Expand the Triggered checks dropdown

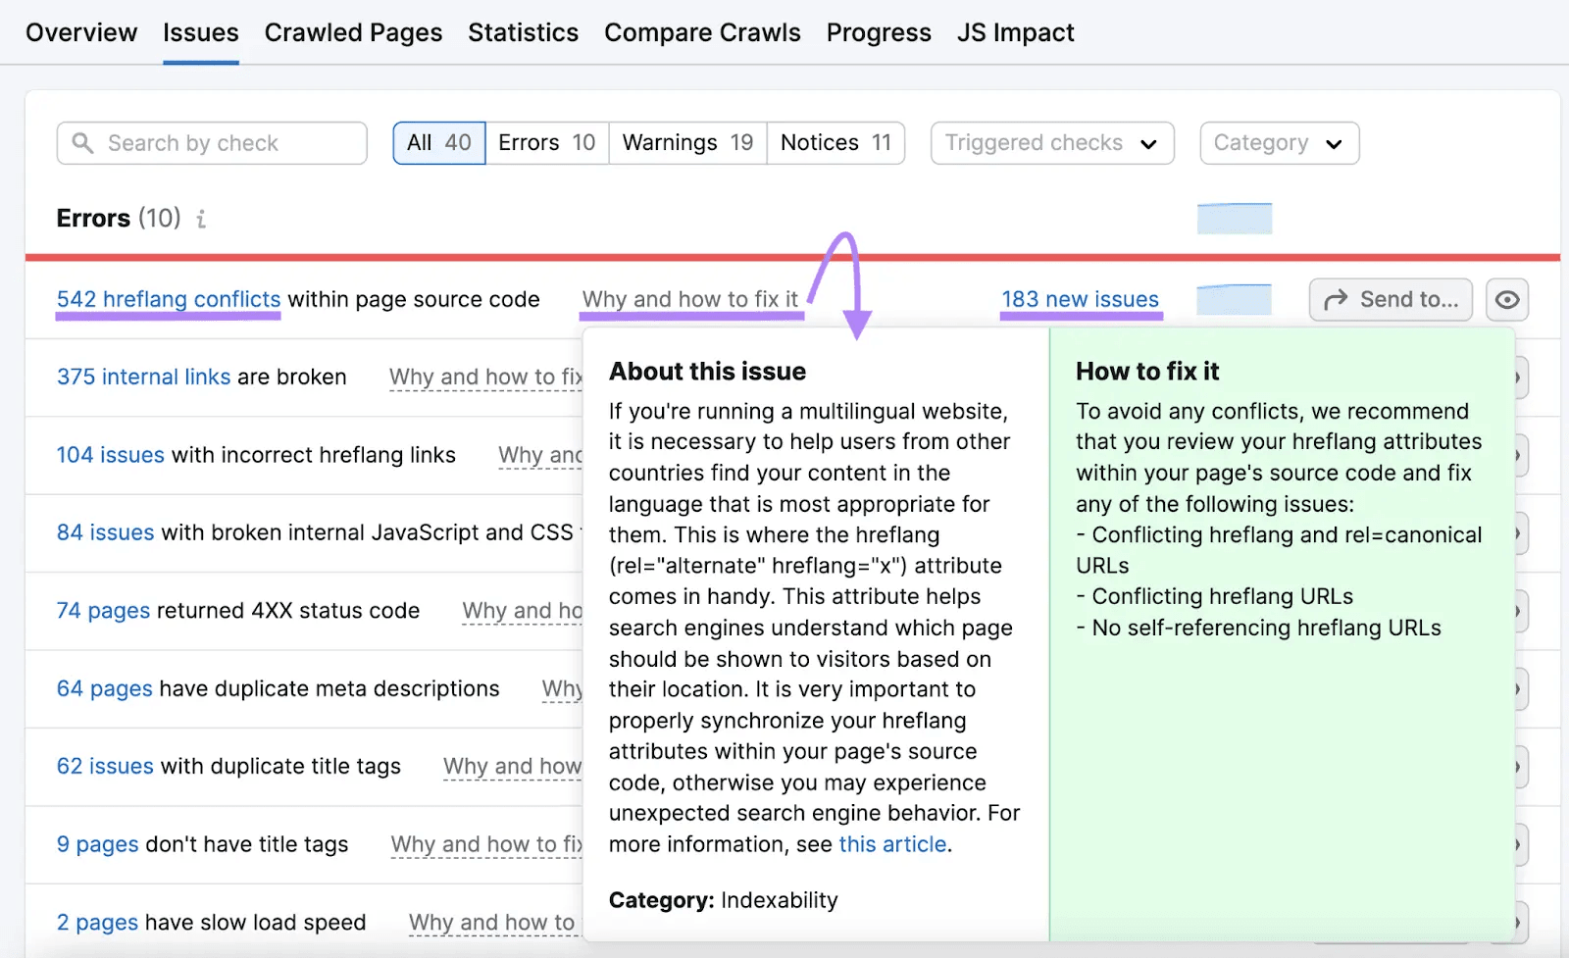[1051, 143]
